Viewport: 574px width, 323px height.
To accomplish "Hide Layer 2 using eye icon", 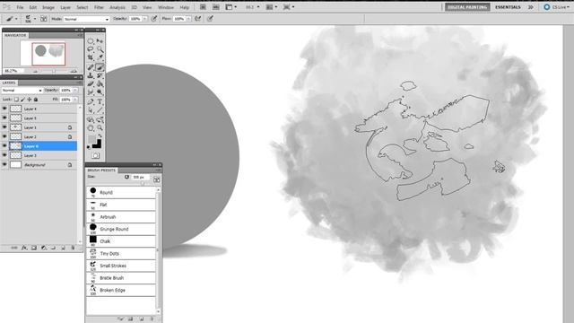I will (x=4, y=136).
